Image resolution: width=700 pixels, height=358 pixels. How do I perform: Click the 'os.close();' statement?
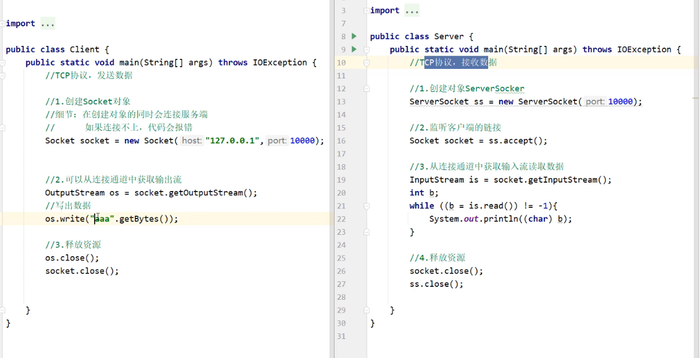pos(72,258)
